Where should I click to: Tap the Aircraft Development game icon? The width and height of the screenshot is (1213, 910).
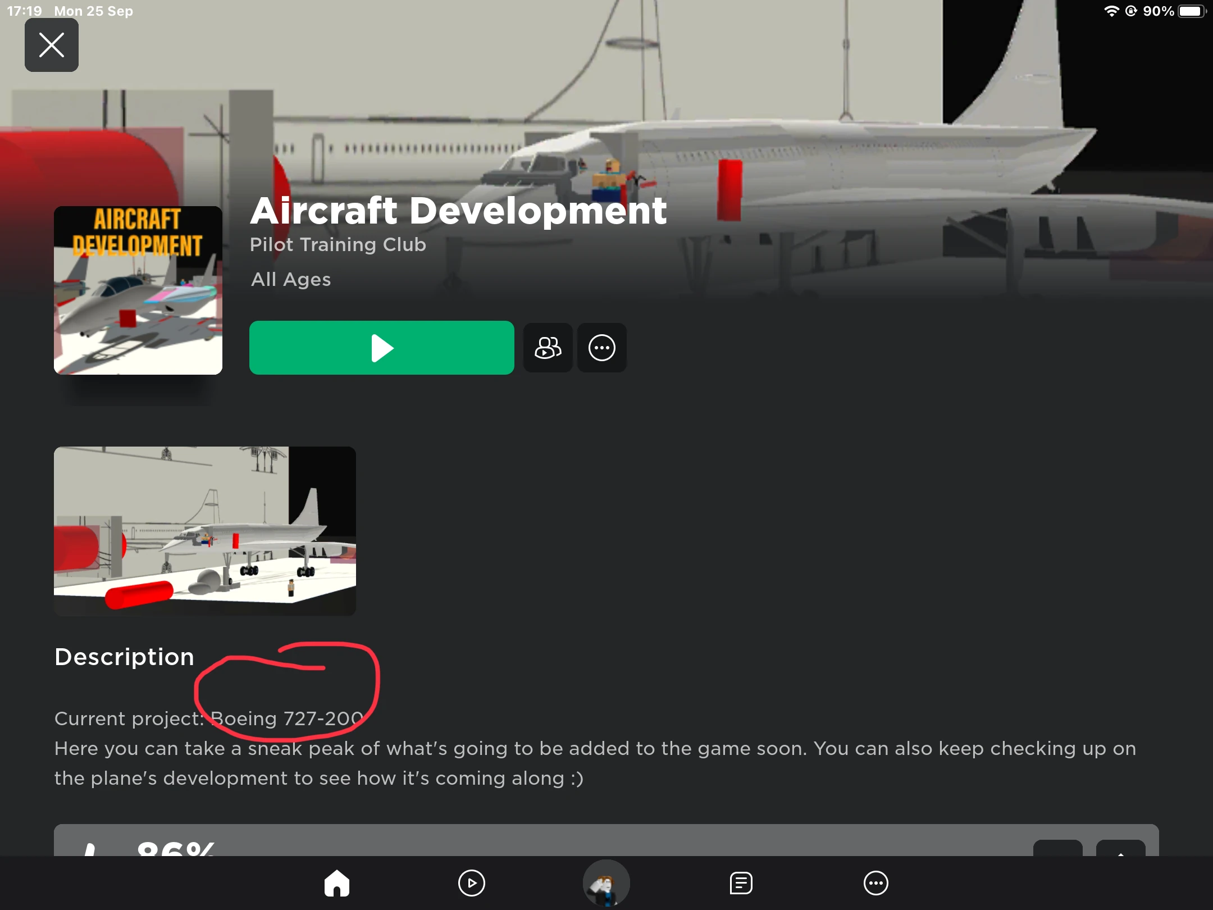[138, 290]
